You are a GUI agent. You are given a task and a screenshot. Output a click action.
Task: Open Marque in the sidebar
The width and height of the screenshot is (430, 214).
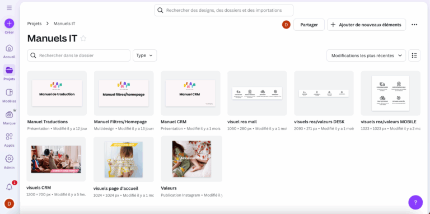(x=9, y=118)
